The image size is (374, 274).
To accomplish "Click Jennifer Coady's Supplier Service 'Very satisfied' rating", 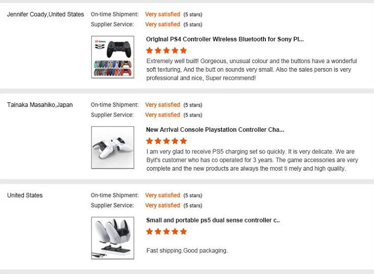I will 162,24.
